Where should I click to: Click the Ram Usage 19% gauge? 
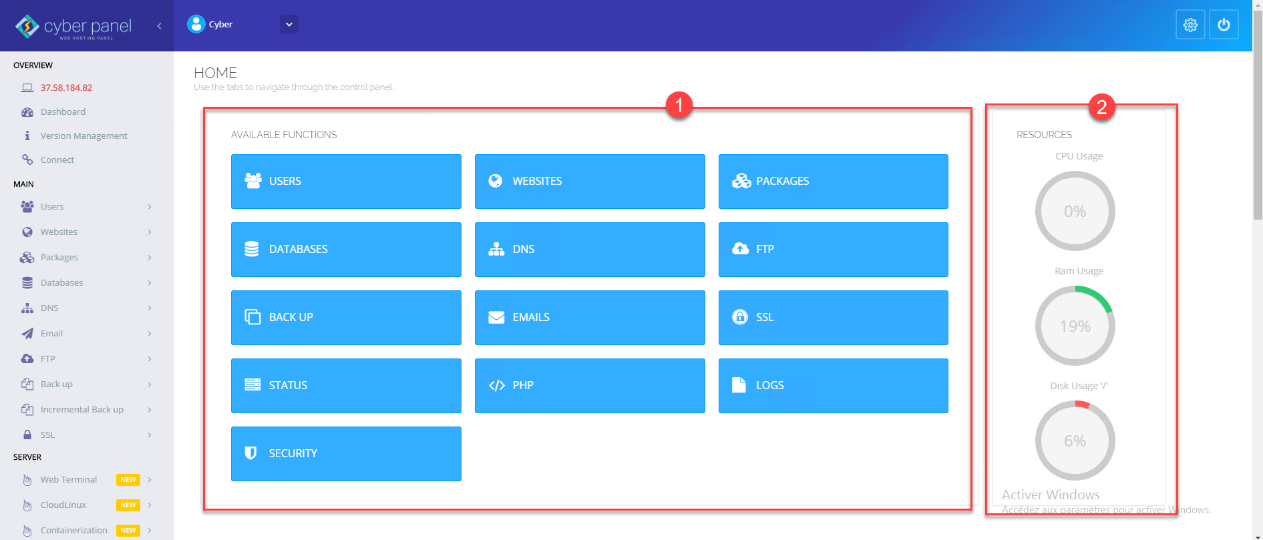[x=1075, y=326]
